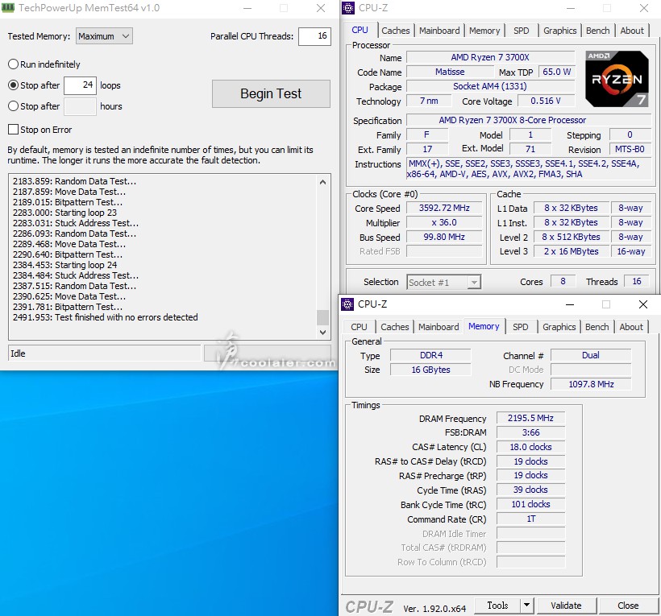The width and height of the screenshot is (661, 616).
Task: Click the MemTest64 title bar memory icon
Action: tap(8, 7)
